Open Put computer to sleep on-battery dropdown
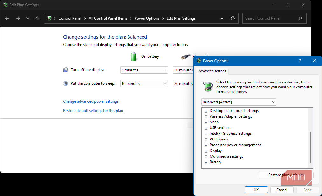Viewport: 322px width, 196px height. (x=144, y=83)
